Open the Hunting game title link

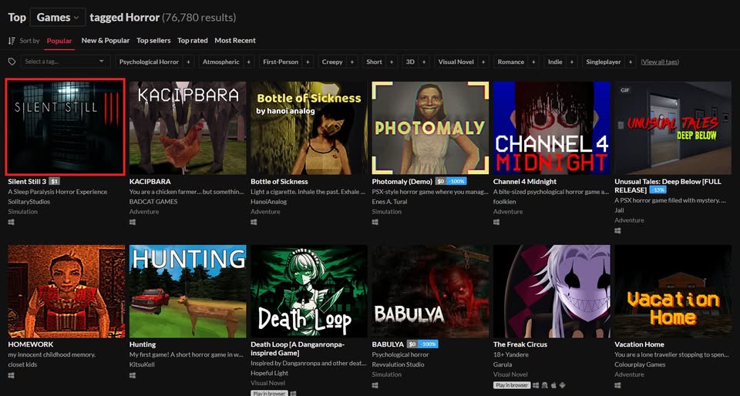[143, 344]
